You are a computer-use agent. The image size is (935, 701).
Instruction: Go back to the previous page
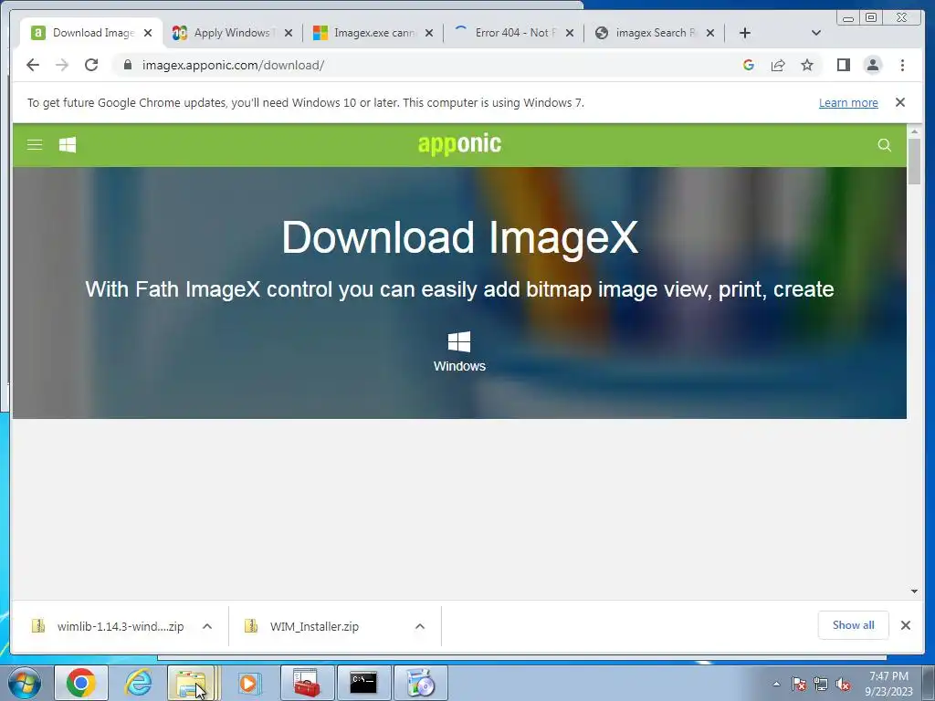coord(33,65)
